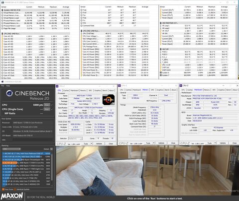Open the Selection Socket #1 dropdown in CPU-Z
The height and width of the screenshot is (201, 239).
coord(75,138)
